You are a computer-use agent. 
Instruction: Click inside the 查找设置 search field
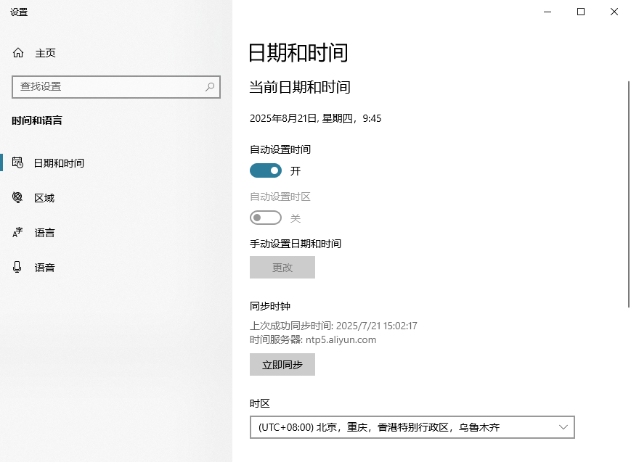[x=116, y=87]
